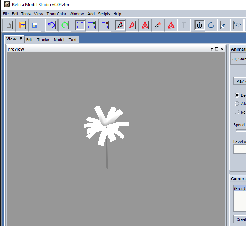Choose the Add to selection tool icon
Image resolution: width=246 pixels, height=226 pixels.
(x=92, y=25)
